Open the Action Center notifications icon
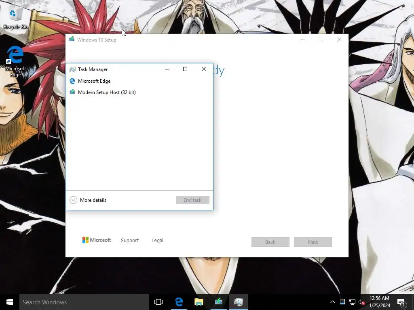The image size is (414, 310). [401, 302]
